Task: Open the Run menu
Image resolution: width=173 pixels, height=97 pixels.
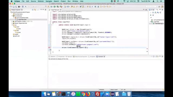Action: click(x=69, y=1)
